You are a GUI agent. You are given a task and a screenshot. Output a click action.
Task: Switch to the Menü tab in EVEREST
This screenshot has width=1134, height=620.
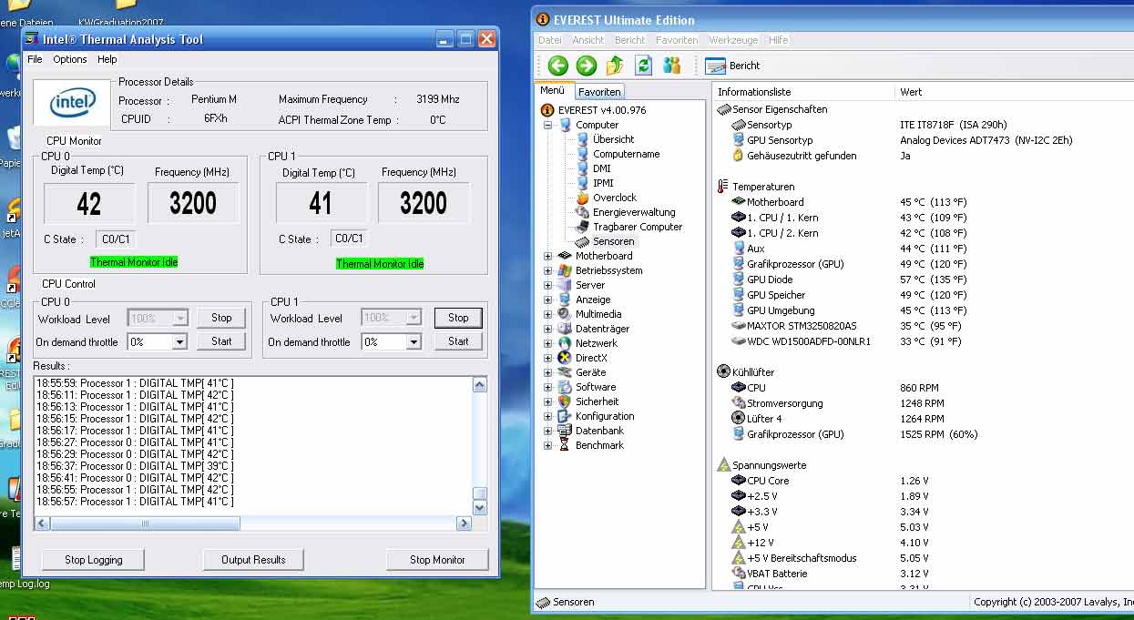553,91
